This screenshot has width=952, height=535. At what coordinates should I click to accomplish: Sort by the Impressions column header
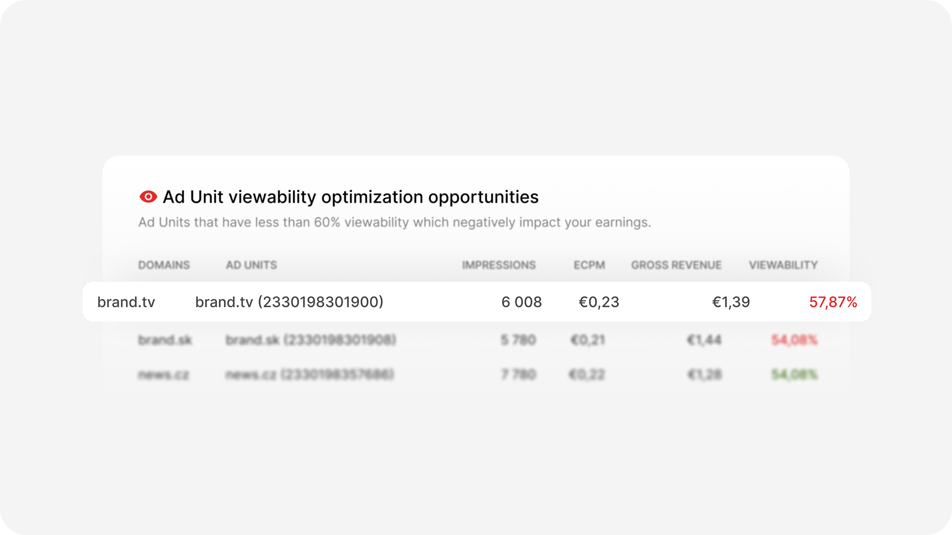499,265
